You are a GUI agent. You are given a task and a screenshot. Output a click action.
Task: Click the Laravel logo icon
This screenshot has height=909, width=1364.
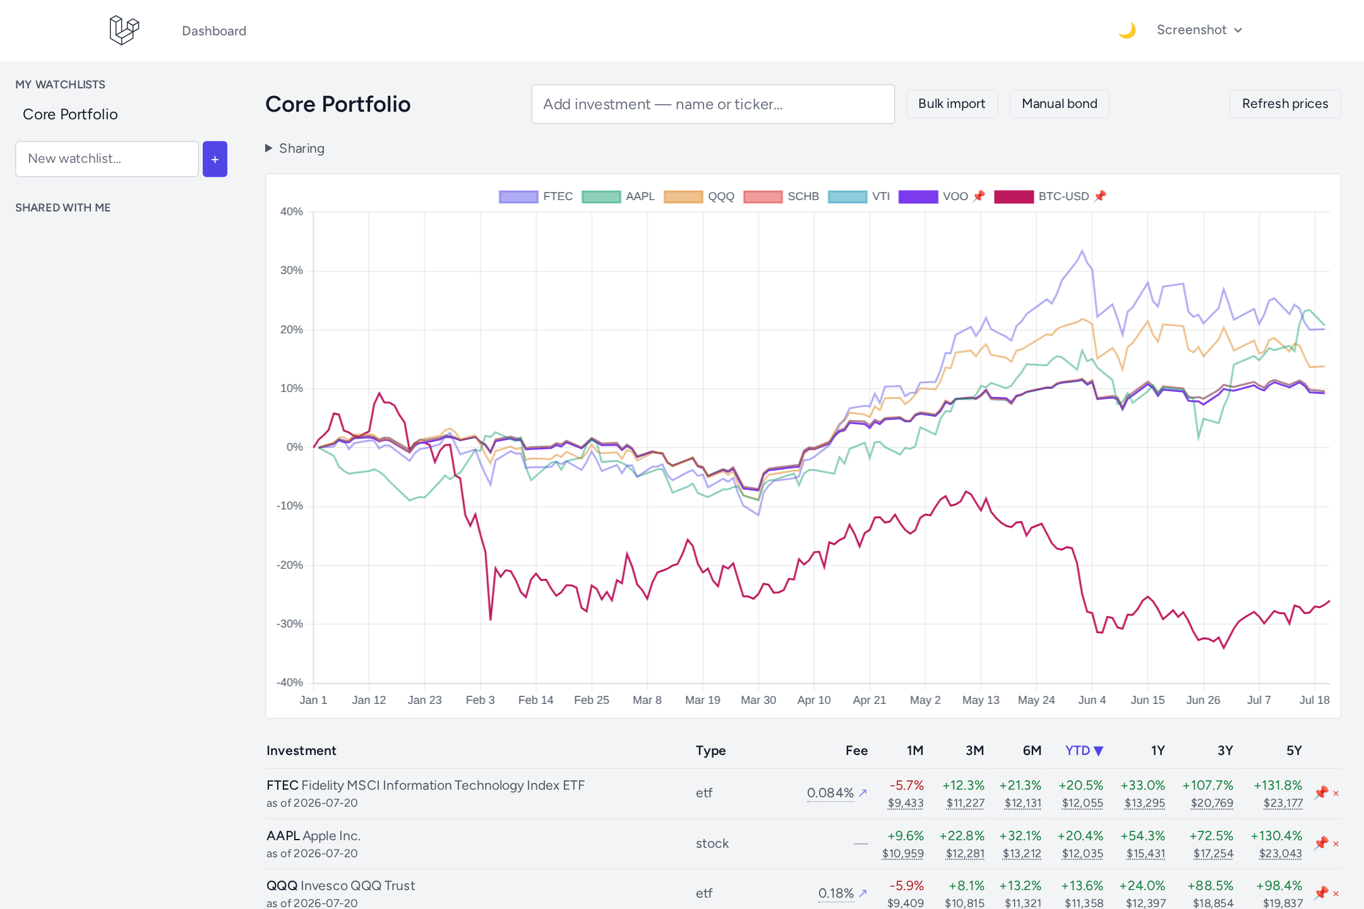[124, 30]
